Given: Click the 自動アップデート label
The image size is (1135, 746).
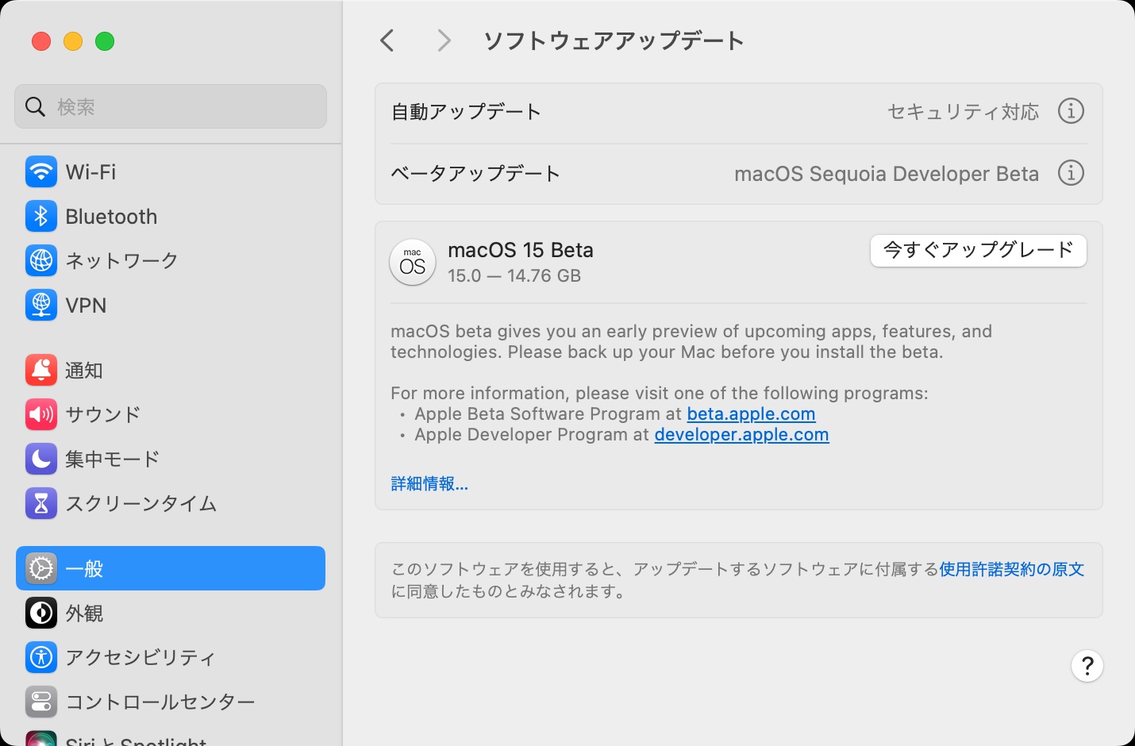Looking at the screenshot, I should (466, 112).
